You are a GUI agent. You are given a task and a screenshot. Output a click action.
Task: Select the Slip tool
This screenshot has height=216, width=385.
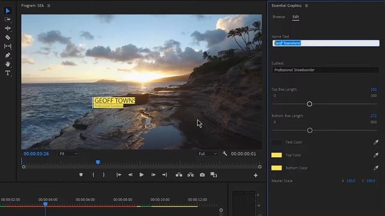pyautogui.click(x=8, y=46)
